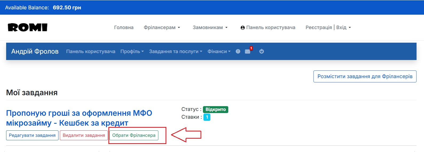Go to Головна page
424x152 pixels.
pos(124,27)
